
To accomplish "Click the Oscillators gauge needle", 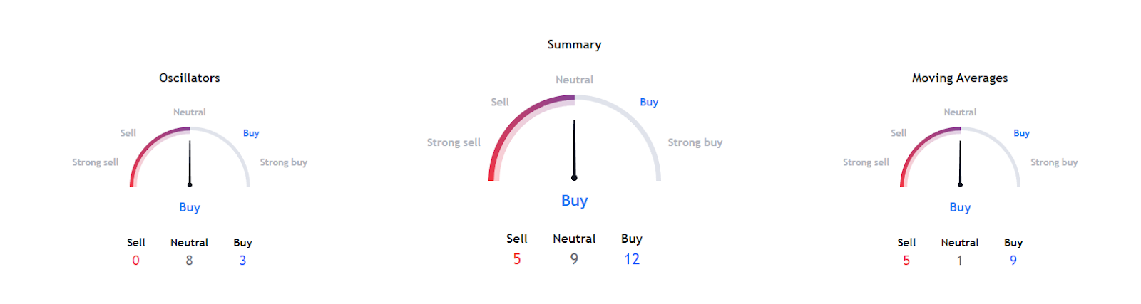I will [x=190, y=163].
